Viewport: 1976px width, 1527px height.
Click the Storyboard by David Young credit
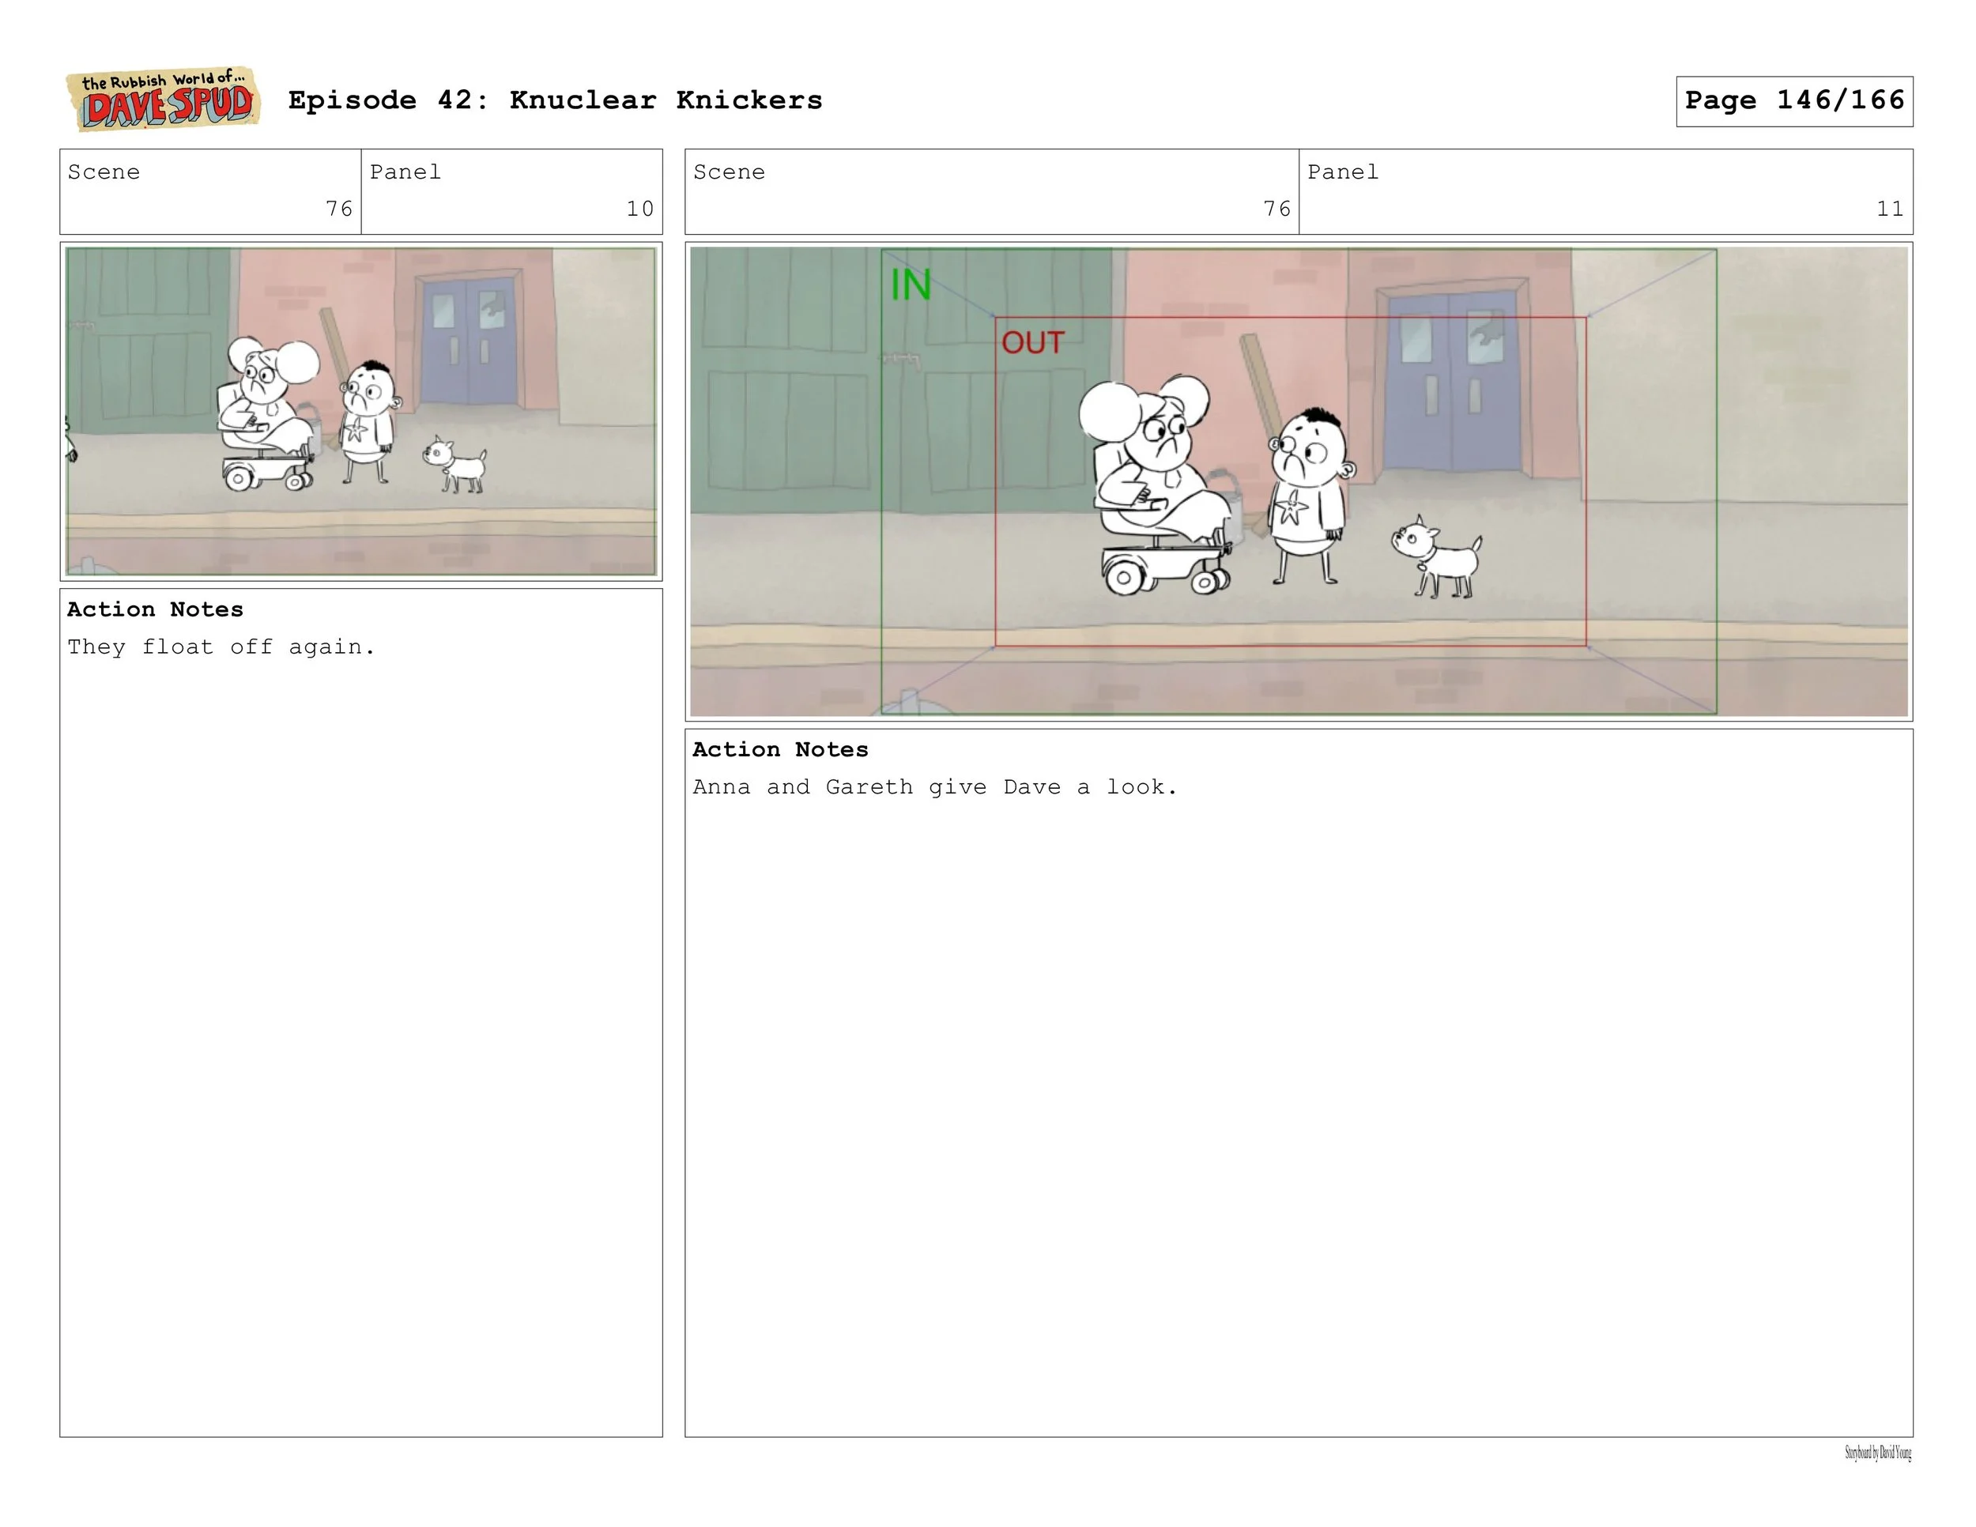pos(1877,1453)
